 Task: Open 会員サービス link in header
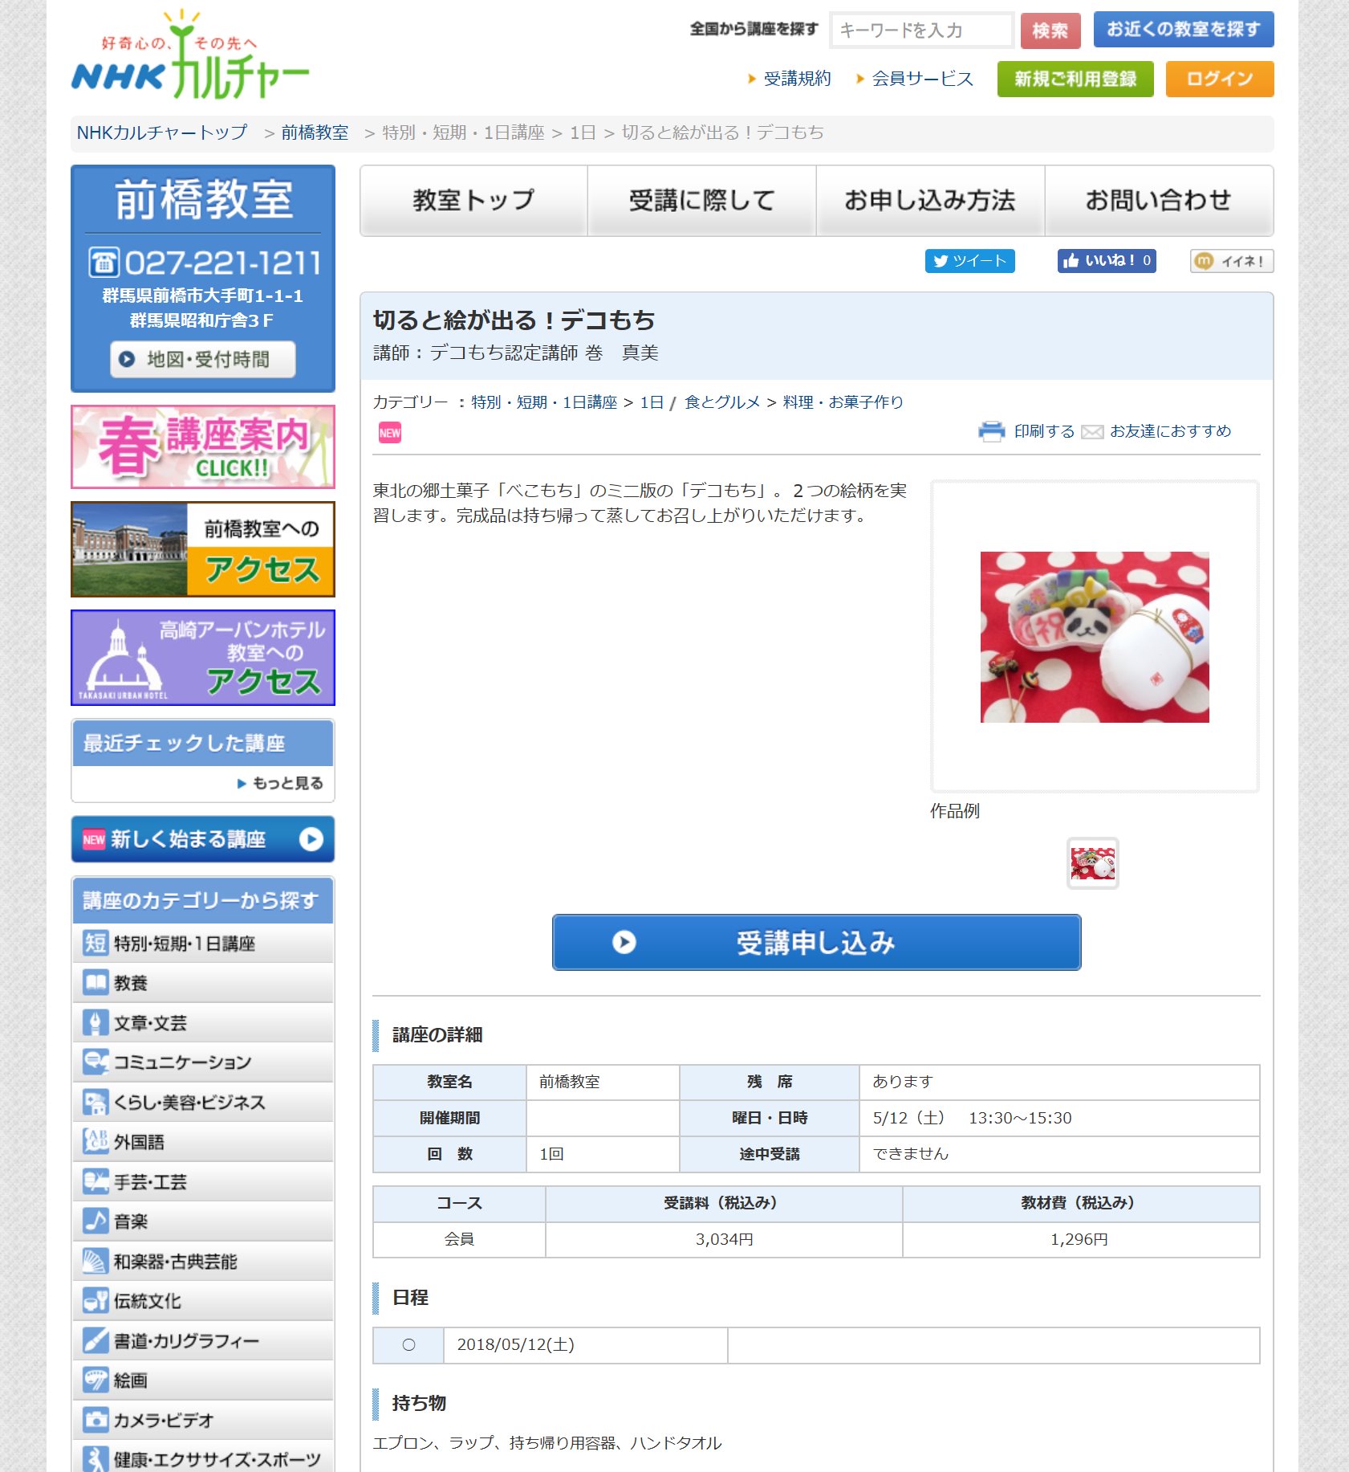922,79
